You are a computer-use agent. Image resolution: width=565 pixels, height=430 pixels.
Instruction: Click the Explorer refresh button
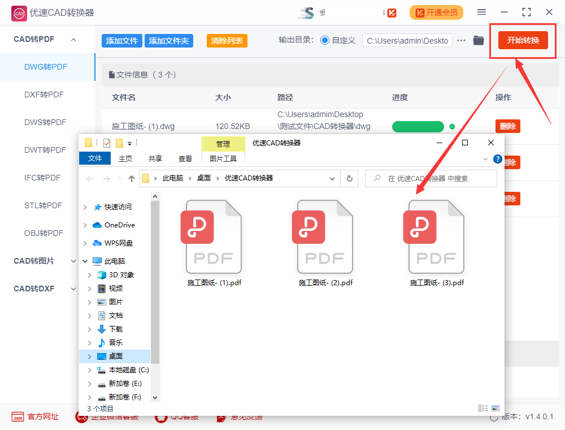350,179
